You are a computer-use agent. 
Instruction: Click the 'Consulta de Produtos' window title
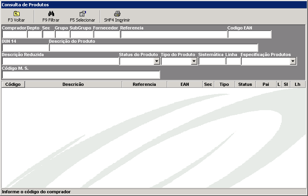coord(25,5)
